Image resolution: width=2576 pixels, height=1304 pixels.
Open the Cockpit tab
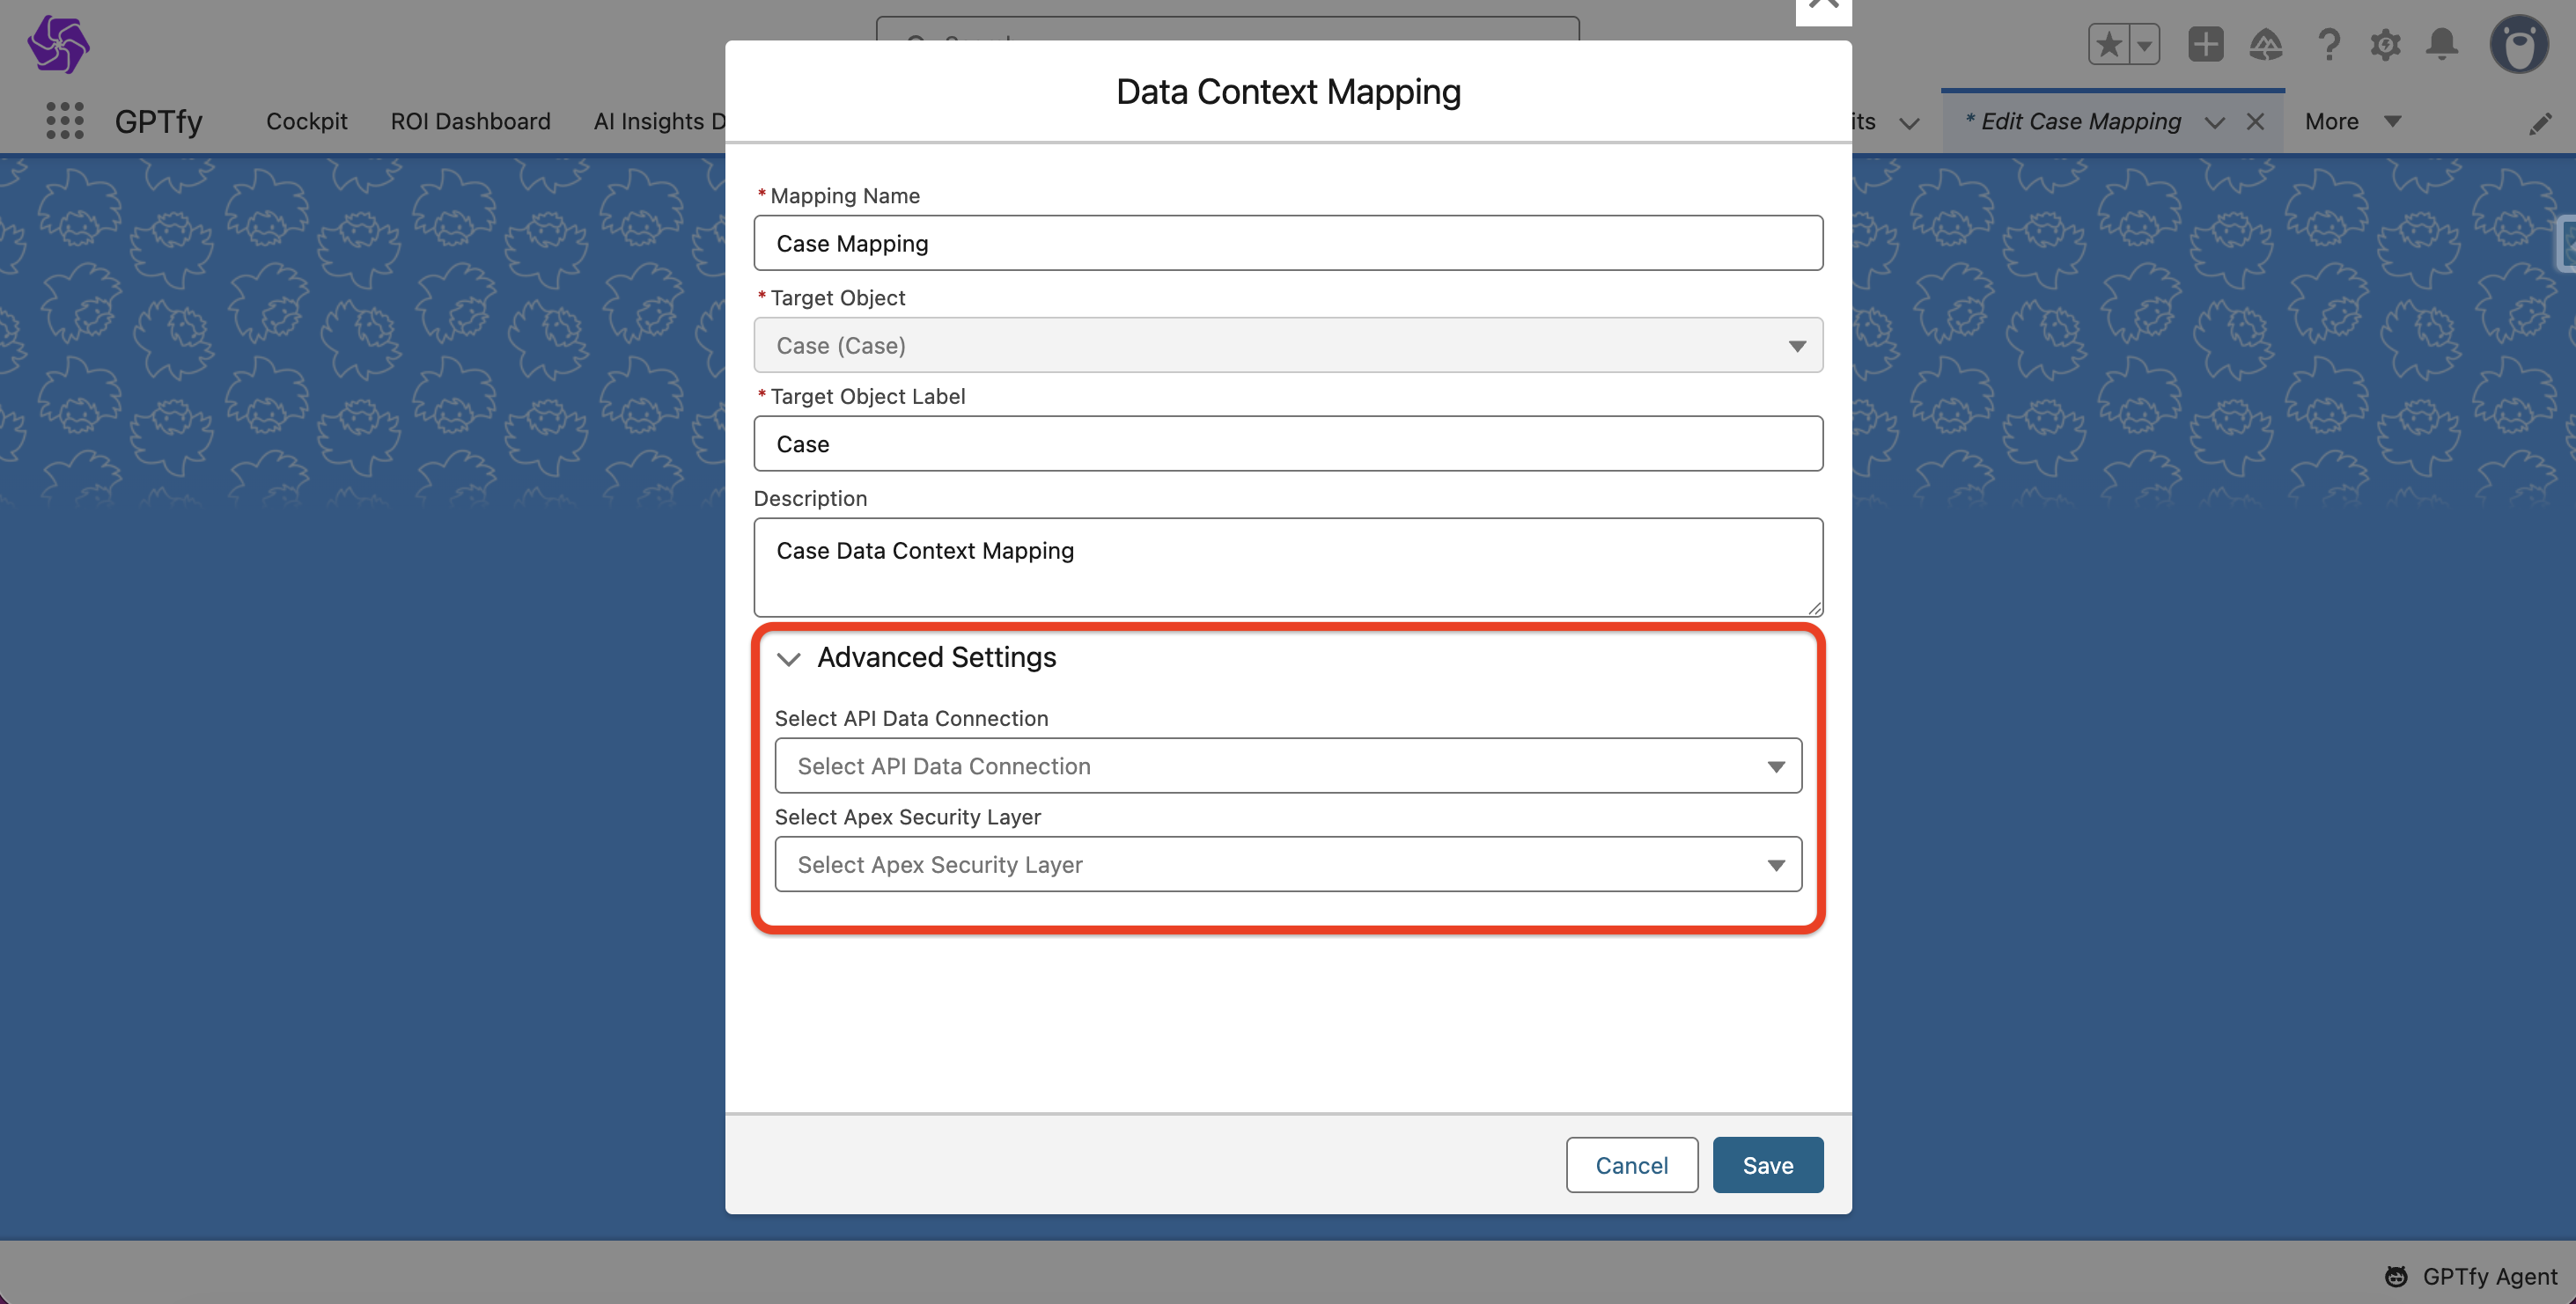click(306, 121)
